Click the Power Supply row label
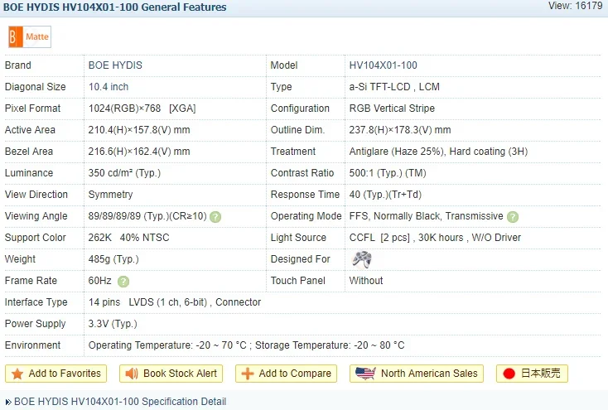This screenshot has width=608, height=410. coord(36,324)
